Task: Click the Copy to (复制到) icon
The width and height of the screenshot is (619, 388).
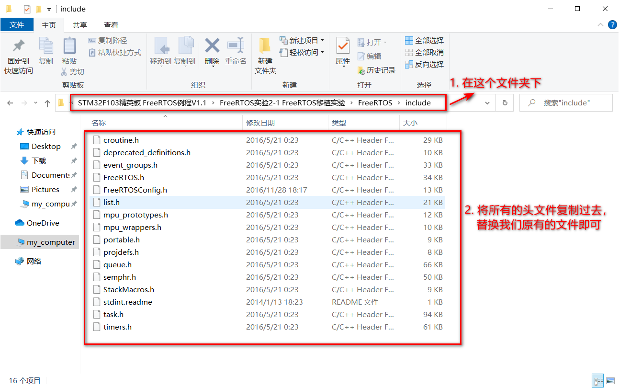Action: 185,46
